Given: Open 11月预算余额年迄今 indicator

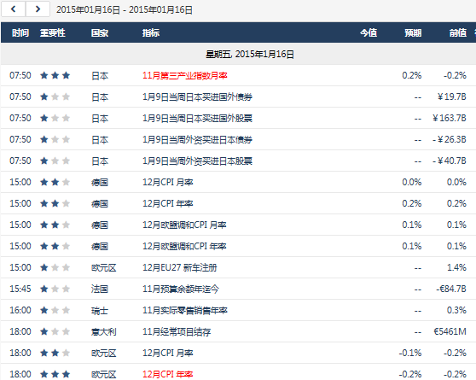Looking at the screenshot, I should pos(181,289).
